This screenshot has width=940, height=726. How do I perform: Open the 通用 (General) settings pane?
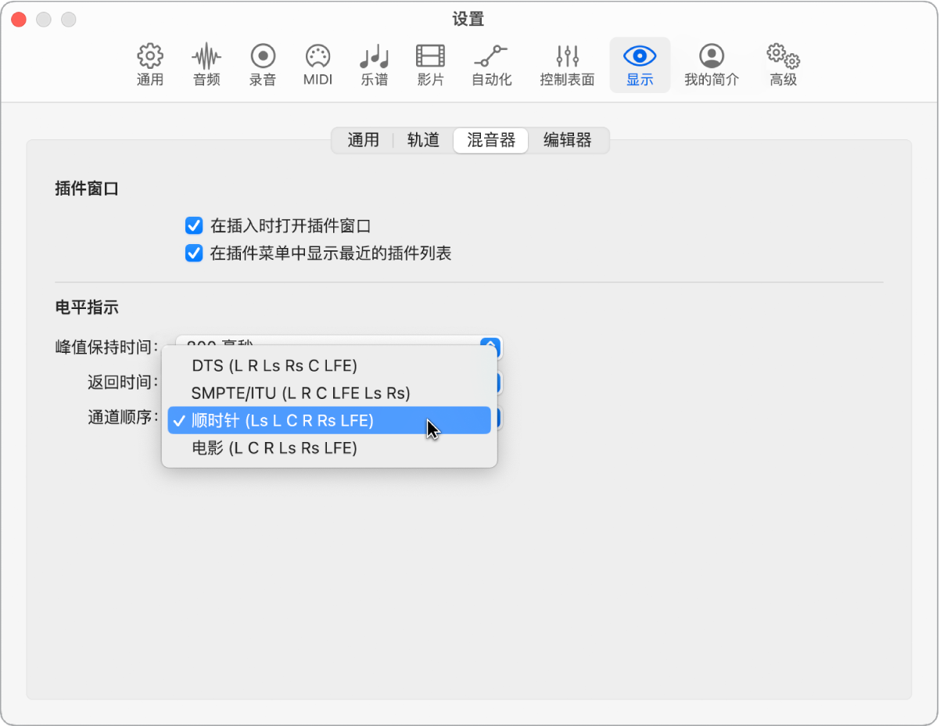(x=150, y=65)
